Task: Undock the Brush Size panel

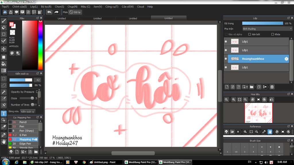Action: point(288,140)
